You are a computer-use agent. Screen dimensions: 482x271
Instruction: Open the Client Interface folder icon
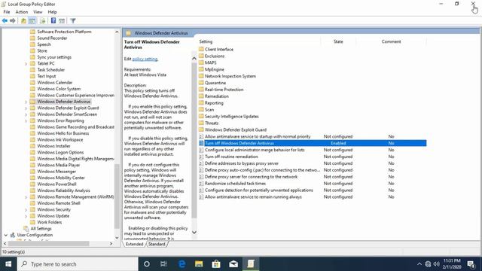201,49
